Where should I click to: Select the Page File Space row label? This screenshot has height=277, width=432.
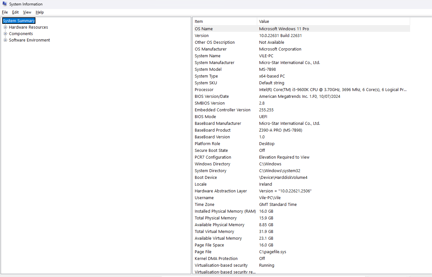209,245
